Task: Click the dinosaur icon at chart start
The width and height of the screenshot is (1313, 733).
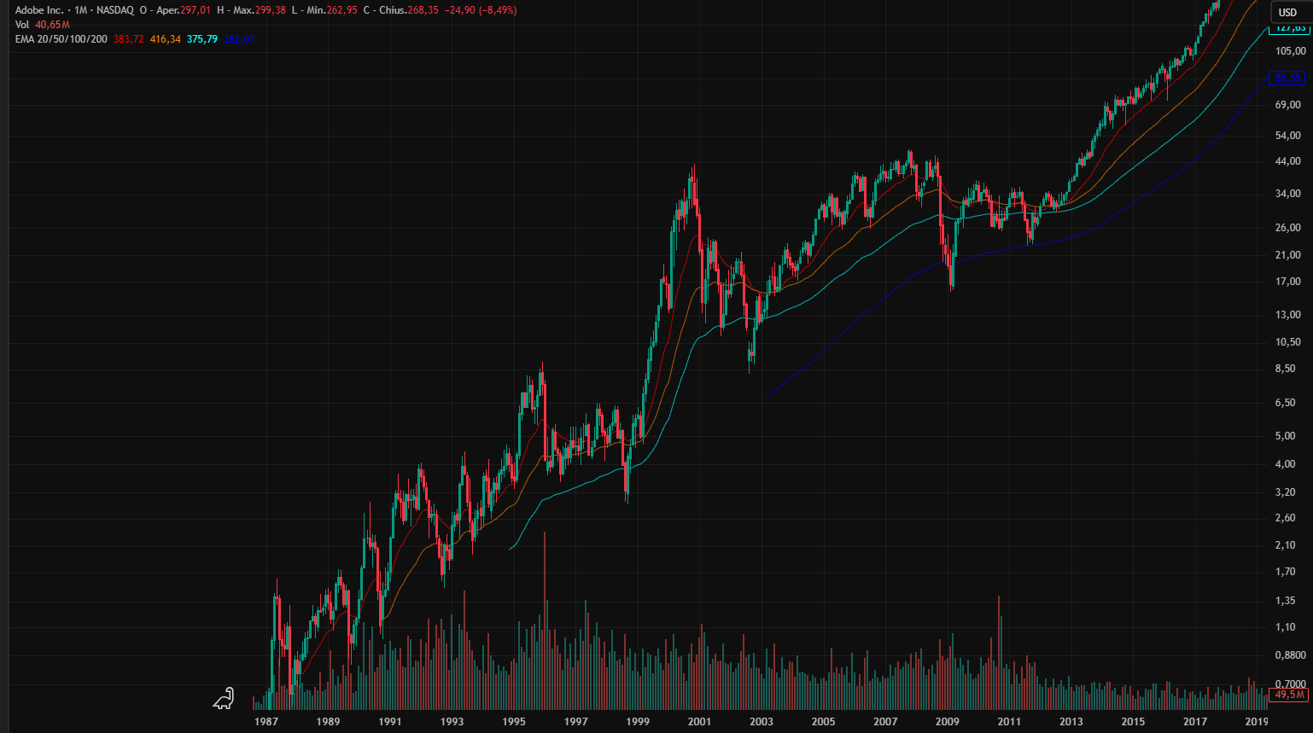Action: [x=224, y=699]
